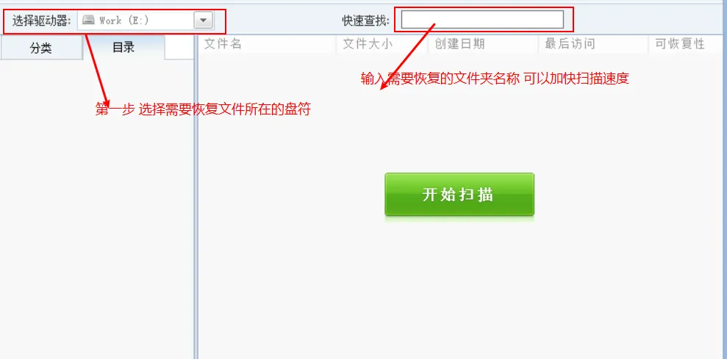Click the red 第一步 instruction text

pos(203,109)
